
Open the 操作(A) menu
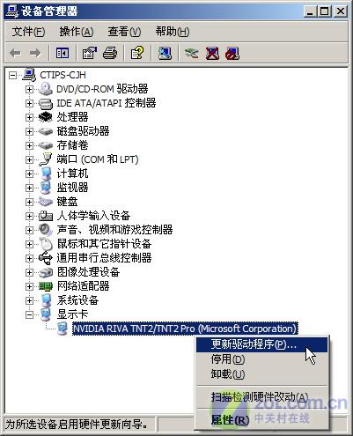point(77,32)
